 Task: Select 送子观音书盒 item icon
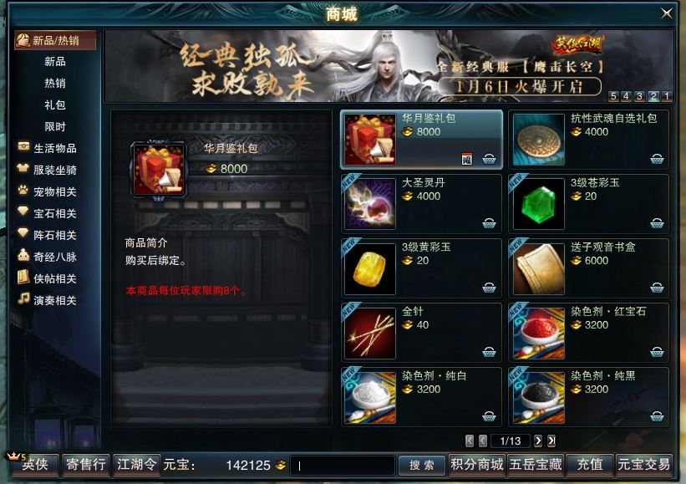(x=539, y=268)
